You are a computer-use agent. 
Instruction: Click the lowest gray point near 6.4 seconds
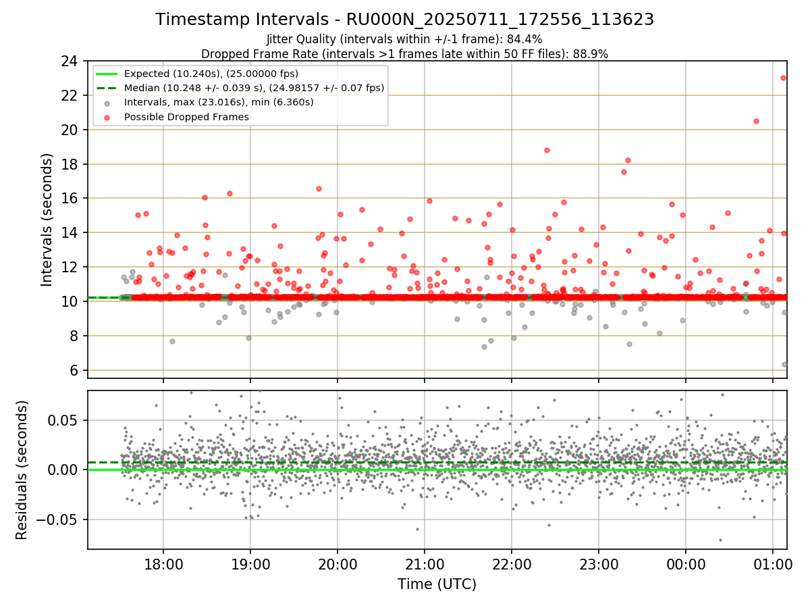[784, 364]
